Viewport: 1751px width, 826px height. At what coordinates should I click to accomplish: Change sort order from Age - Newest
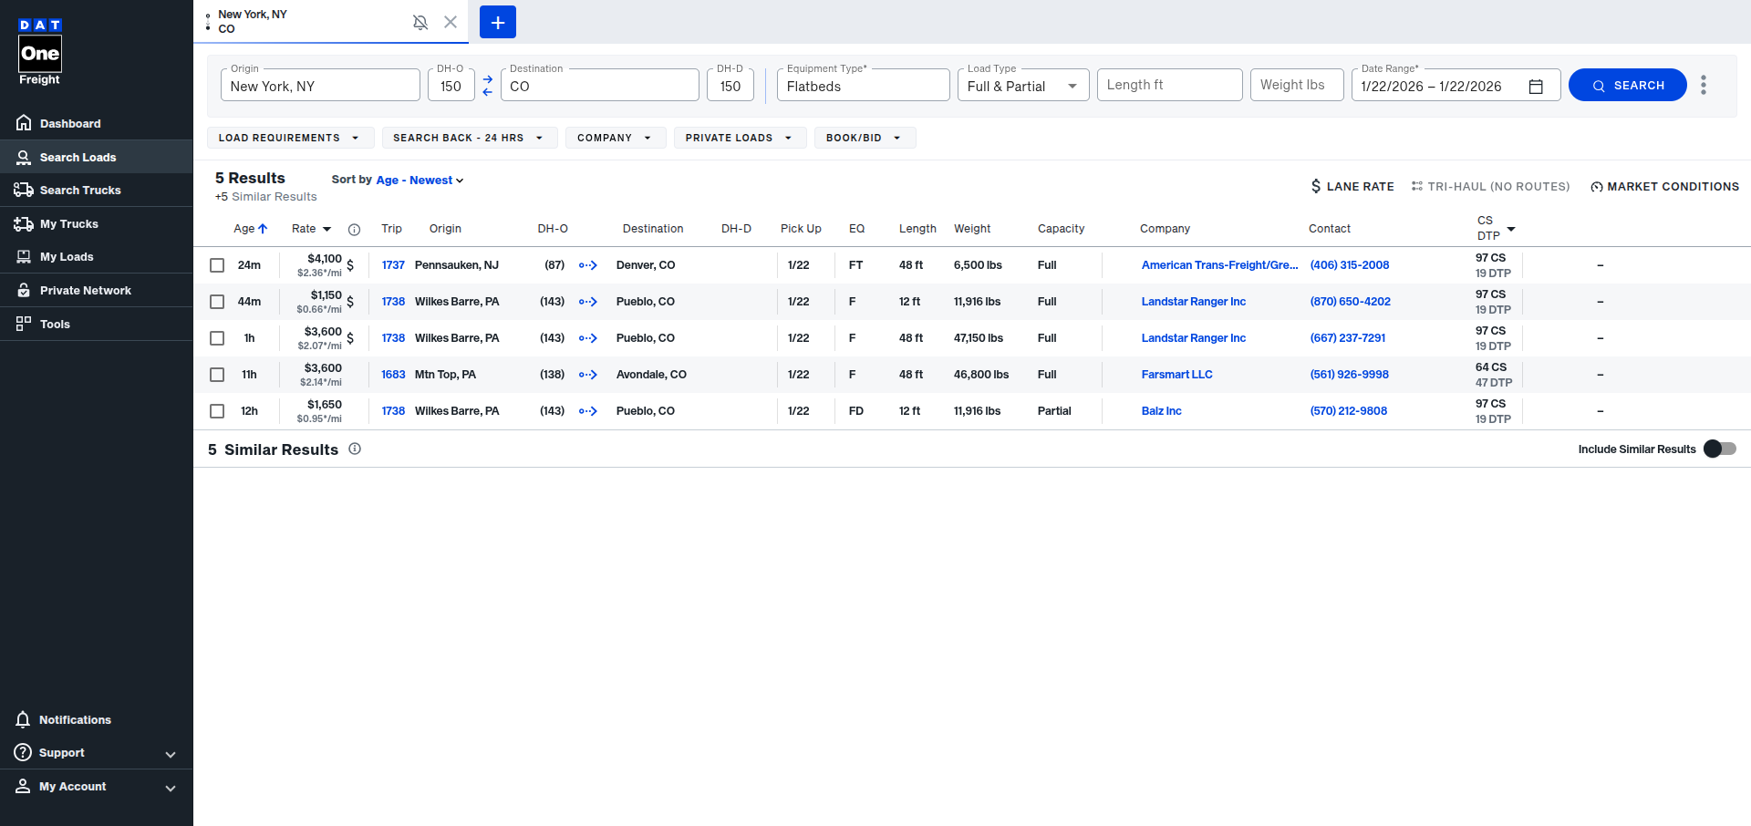coord(420,181)
